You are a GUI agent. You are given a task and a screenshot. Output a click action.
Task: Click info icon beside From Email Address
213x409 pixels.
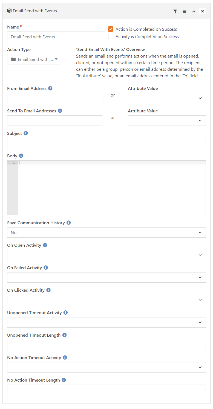point(50,88)
